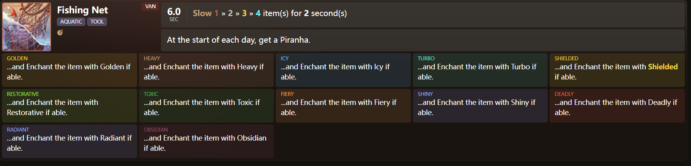This screenshot has height=166, width=691.
Task: Pick the Turbo enchantment card
Action: click(x=480, y=70)
